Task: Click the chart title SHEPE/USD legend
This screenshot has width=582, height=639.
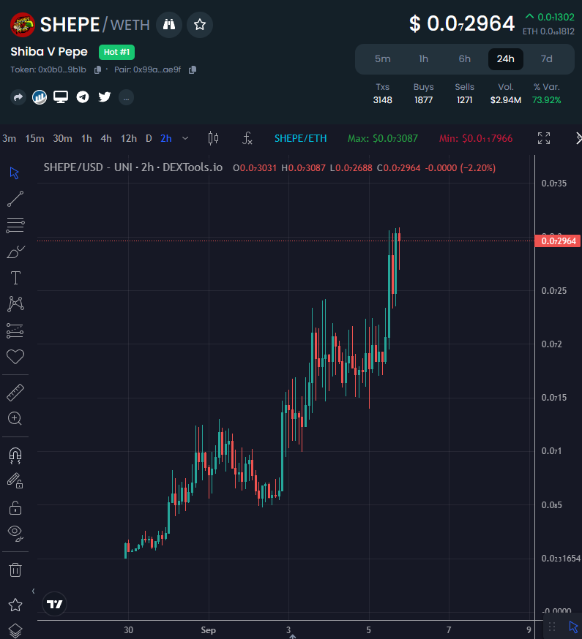Action: (133, 167)
